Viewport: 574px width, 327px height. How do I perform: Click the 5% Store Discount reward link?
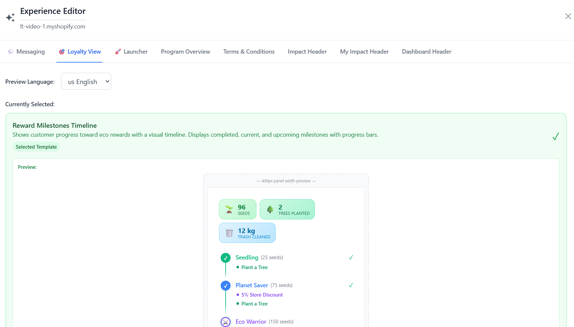tap(262, 295)
